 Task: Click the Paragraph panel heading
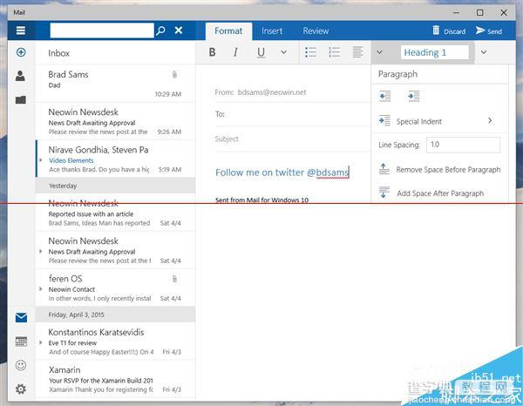tap(397, 74)
